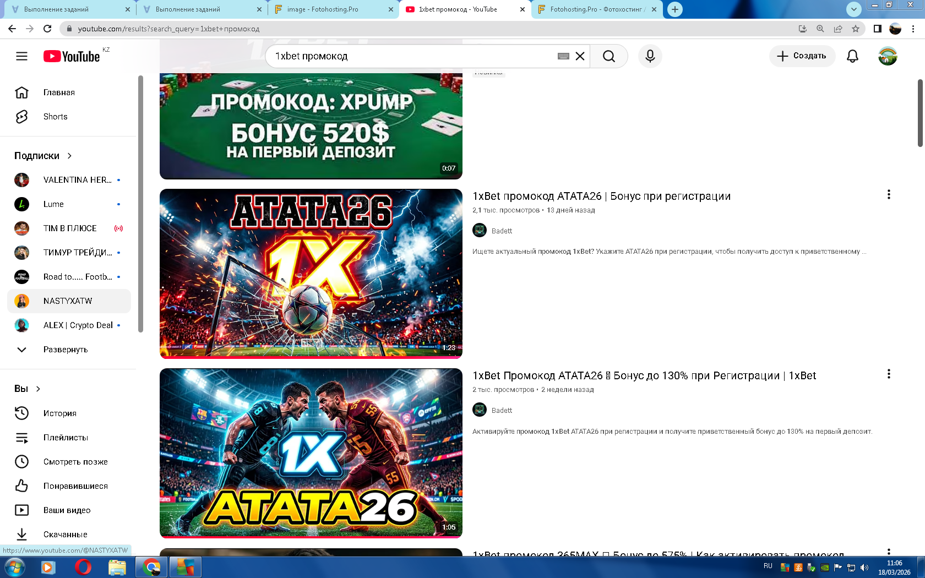Open the Windows Start menu
This screenshot has height=578, width=925.
14,567
